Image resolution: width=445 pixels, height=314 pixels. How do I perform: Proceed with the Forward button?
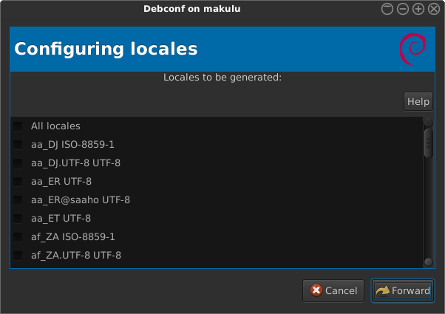pyautogui.click(x=402, y=290)
